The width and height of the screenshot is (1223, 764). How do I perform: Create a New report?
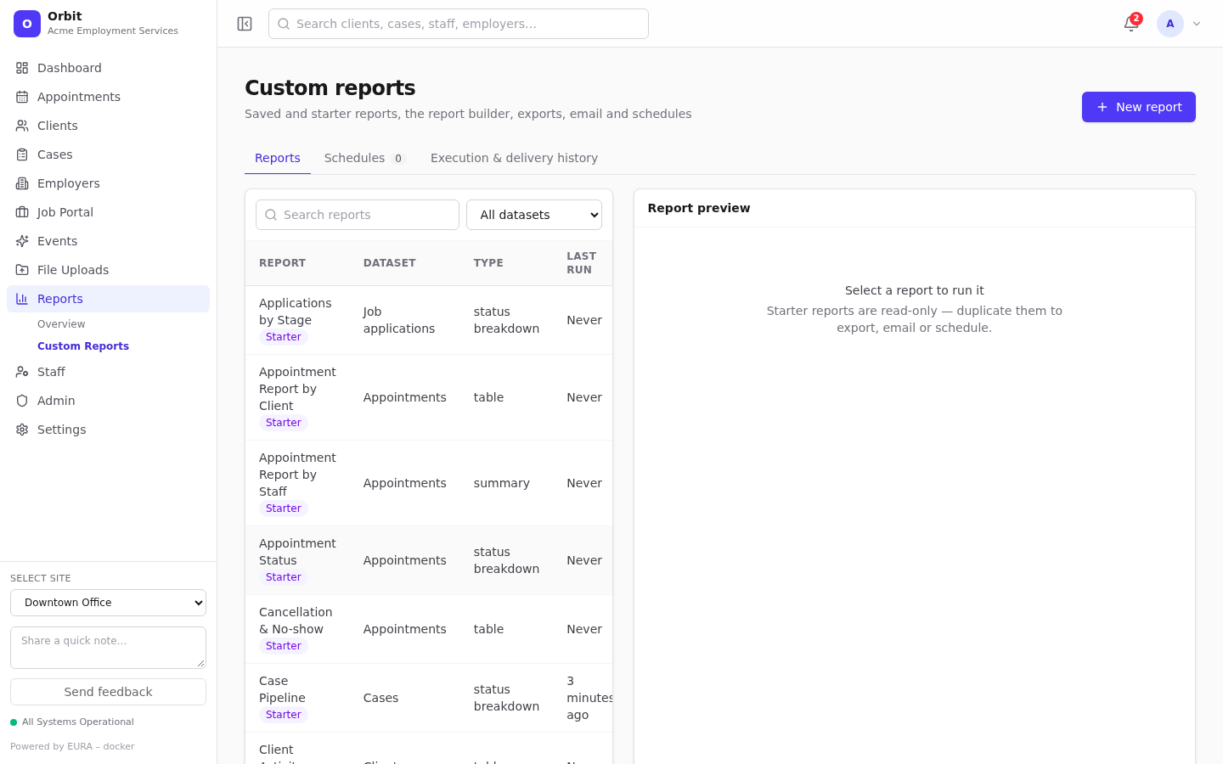coord(1139,107)
